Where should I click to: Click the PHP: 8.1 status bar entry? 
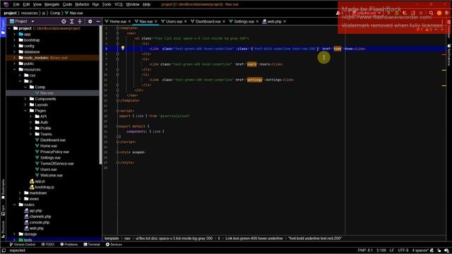(x=365, y=250)
